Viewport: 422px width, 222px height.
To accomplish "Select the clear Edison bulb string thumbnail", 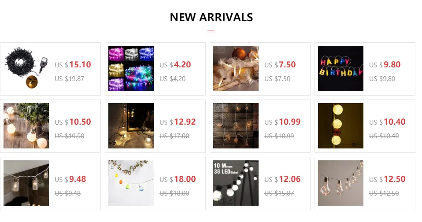I will coord(341,183).
